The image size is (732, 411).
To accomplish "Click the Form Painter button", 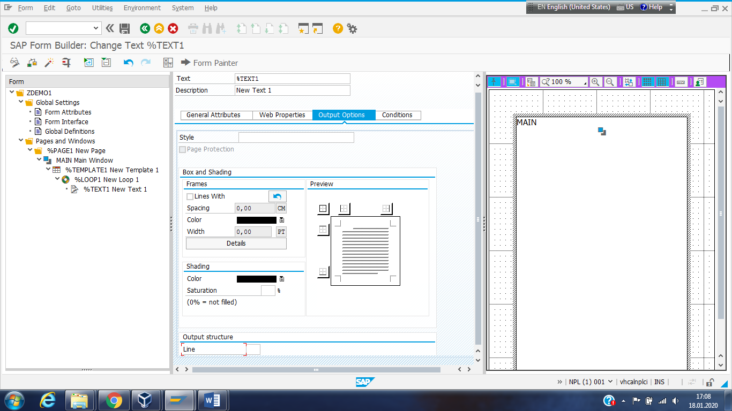I will tap(210, 63).
